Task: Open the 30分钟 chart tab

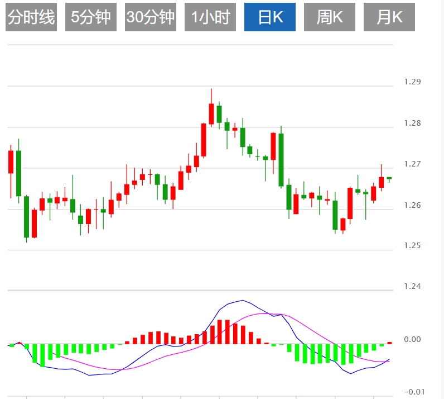Action: coord(151,18)
